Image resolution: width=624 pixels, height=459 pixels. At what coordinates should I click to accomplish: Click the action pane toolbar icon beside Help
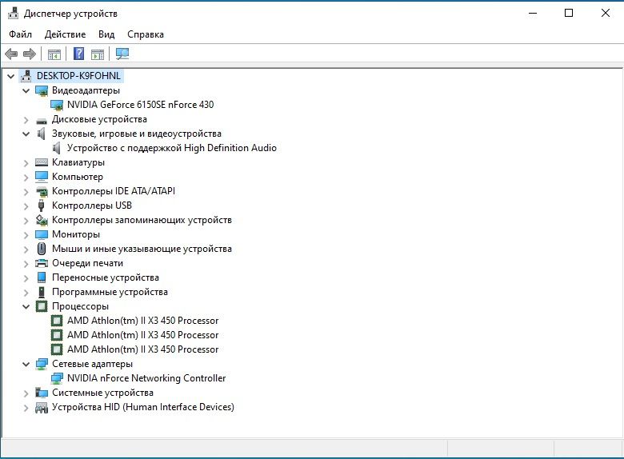click(98, 54)
